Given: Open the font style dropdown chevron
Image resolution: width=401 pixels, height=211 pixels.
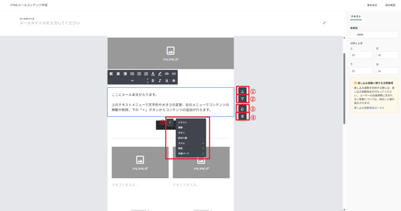Looking at the screenshot, I should click(132, 80).
